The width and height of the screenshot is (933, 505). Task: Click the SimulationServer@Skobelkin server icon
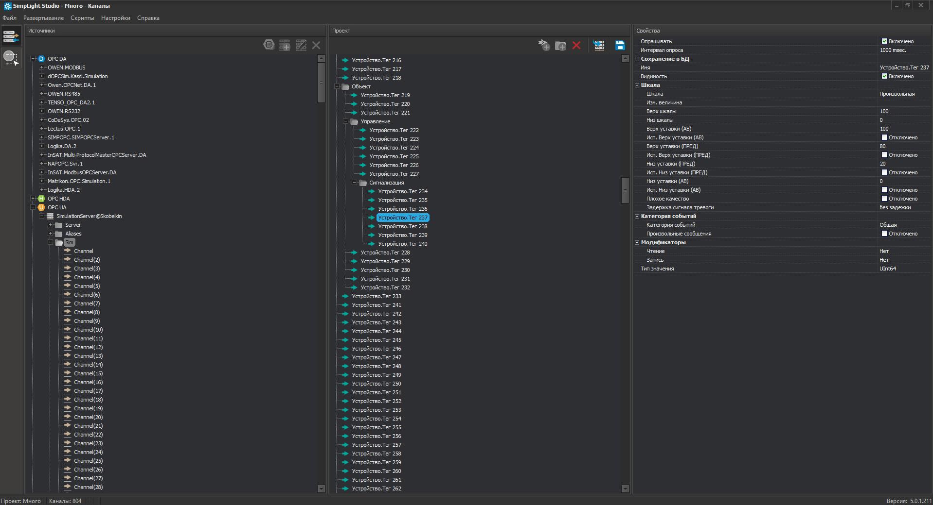[x=50, y=216]
